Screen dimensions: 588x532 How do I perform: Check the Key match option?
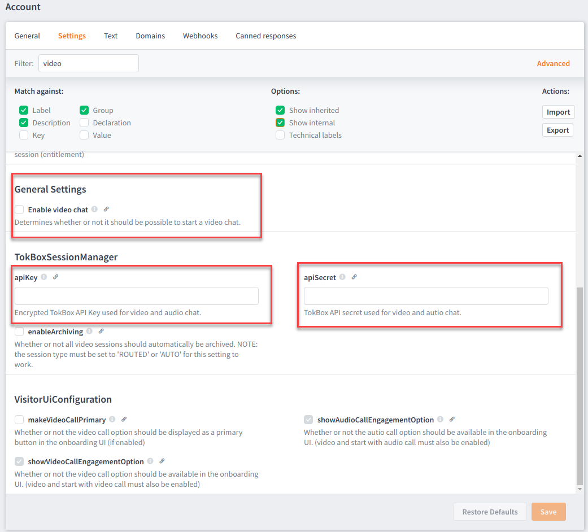tap(24, 135)
